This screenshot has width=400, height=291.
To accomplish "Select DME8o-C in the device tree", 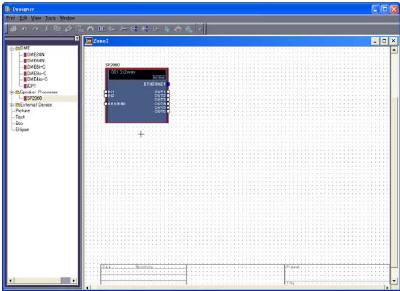I will coord(35,73).
